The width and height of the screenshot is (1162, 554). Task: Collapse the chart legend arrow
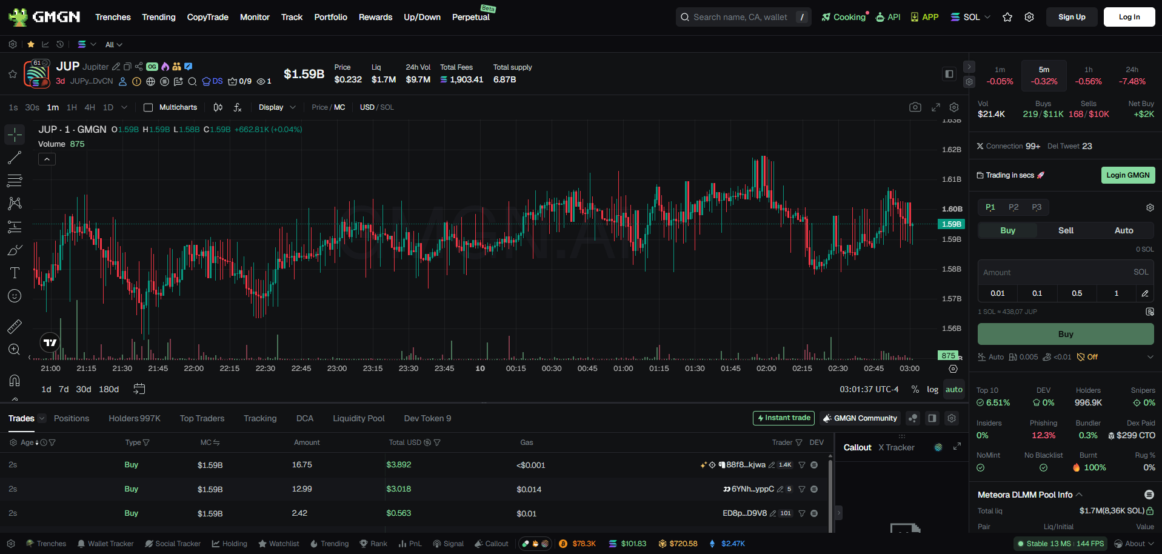pos(47,159)
